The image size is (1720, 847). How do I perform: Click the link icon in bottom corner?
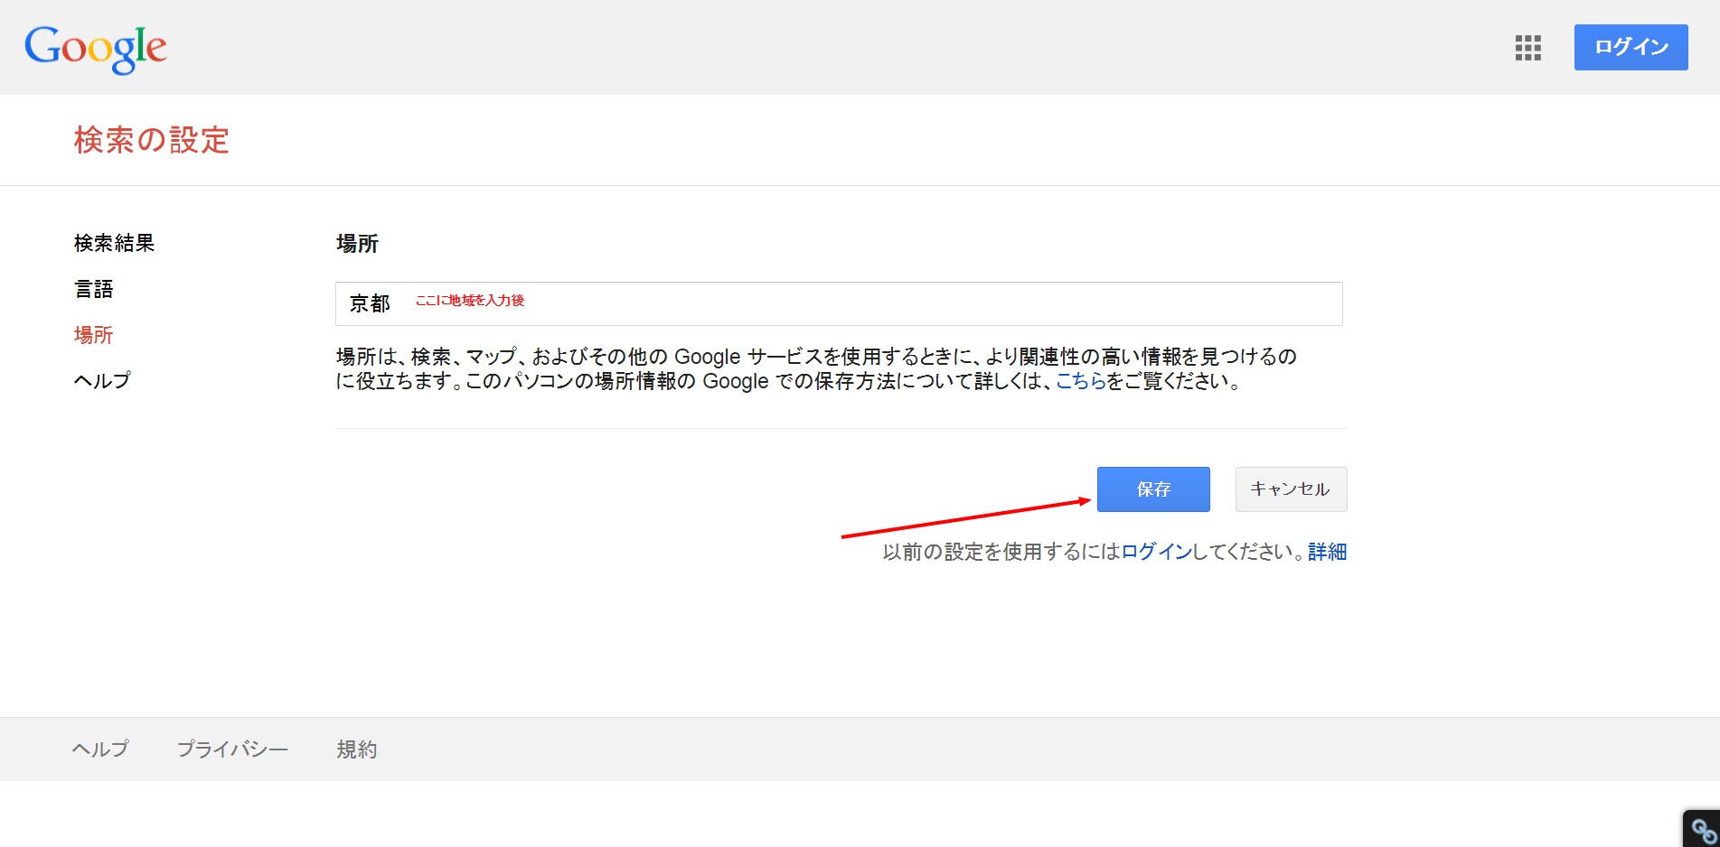pyautogui.click(x=1702, y=829)
